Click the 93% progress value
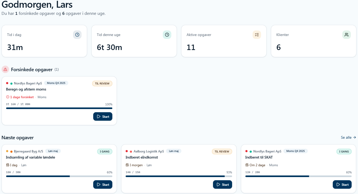The height and width of the screenshot is (194, 358). tap(229, 172)
